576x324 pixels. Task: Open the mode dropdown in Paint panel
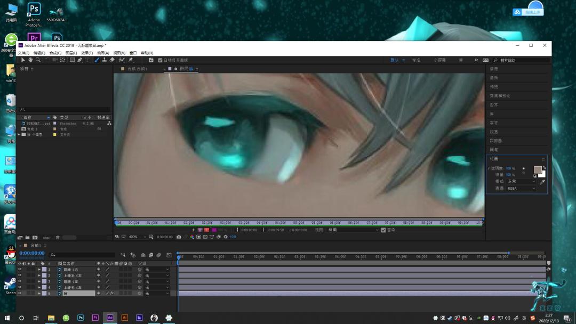[x=521, y=182]
